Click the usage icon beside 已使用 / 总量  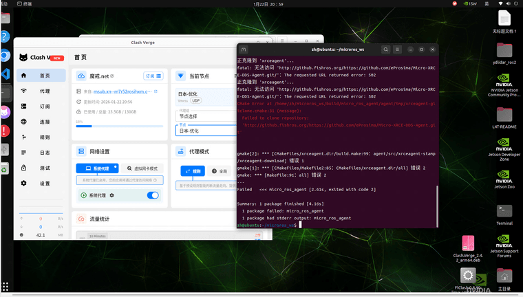(x=78, y=111)
